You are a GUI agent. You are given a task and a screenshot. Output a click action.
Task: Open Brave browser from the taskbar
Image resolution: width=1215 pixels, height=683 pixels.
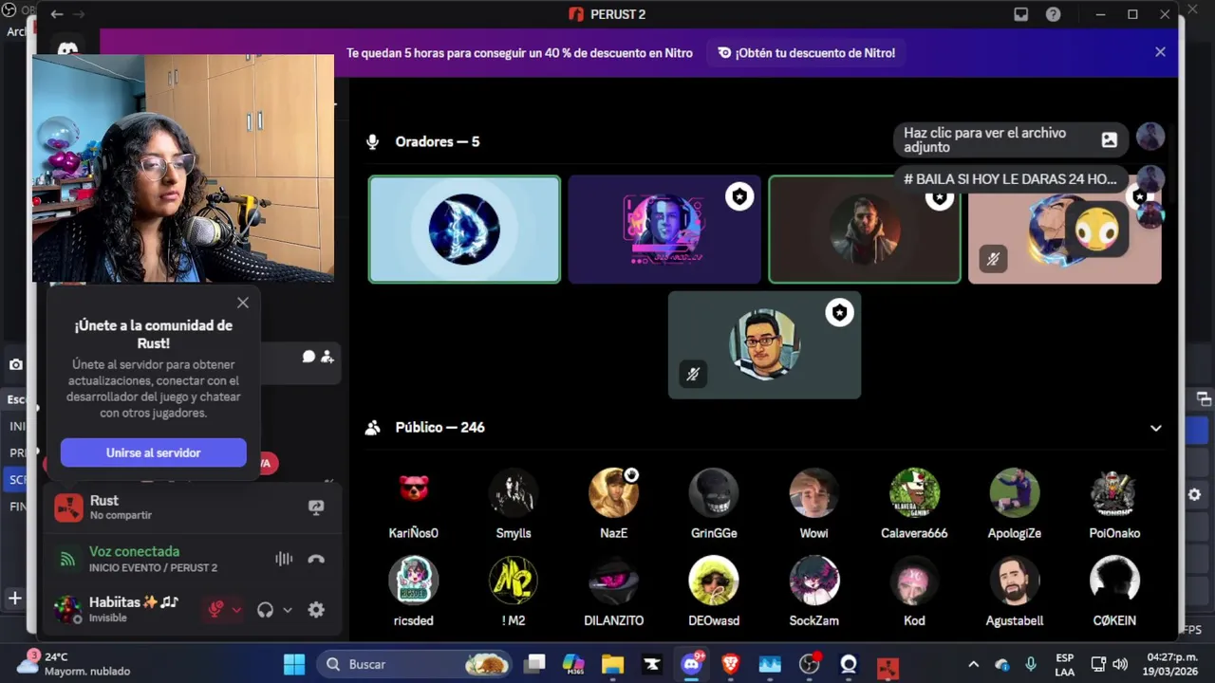[x=731, y=664]
